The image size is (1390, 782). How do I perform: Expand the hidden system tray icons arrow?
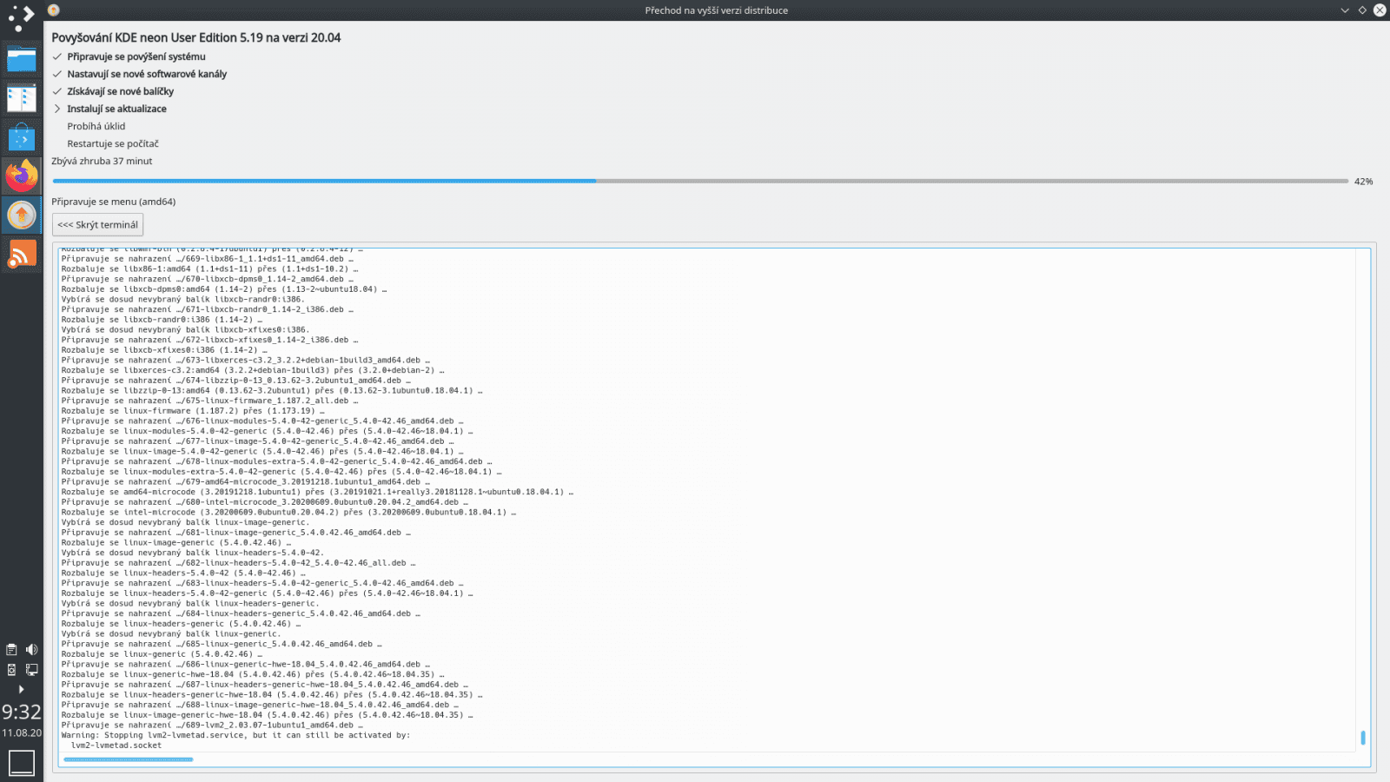point(22,688)
